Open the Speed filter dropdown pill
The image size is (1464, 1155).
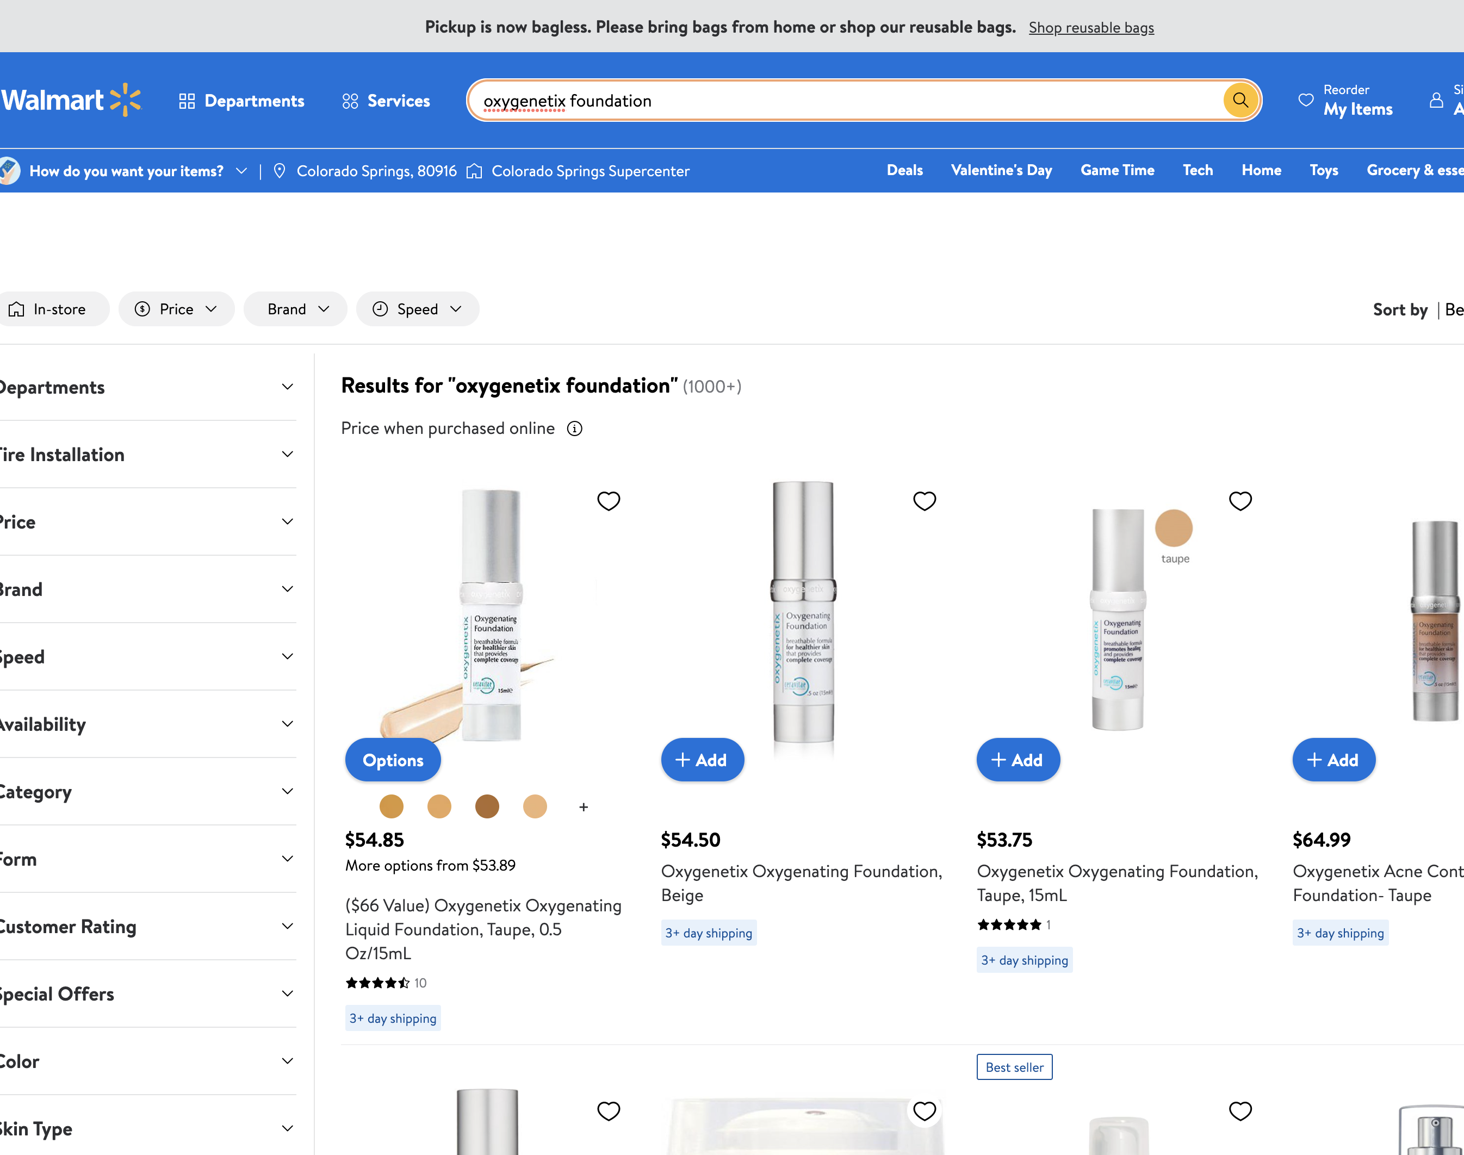[x=417, y=309]
